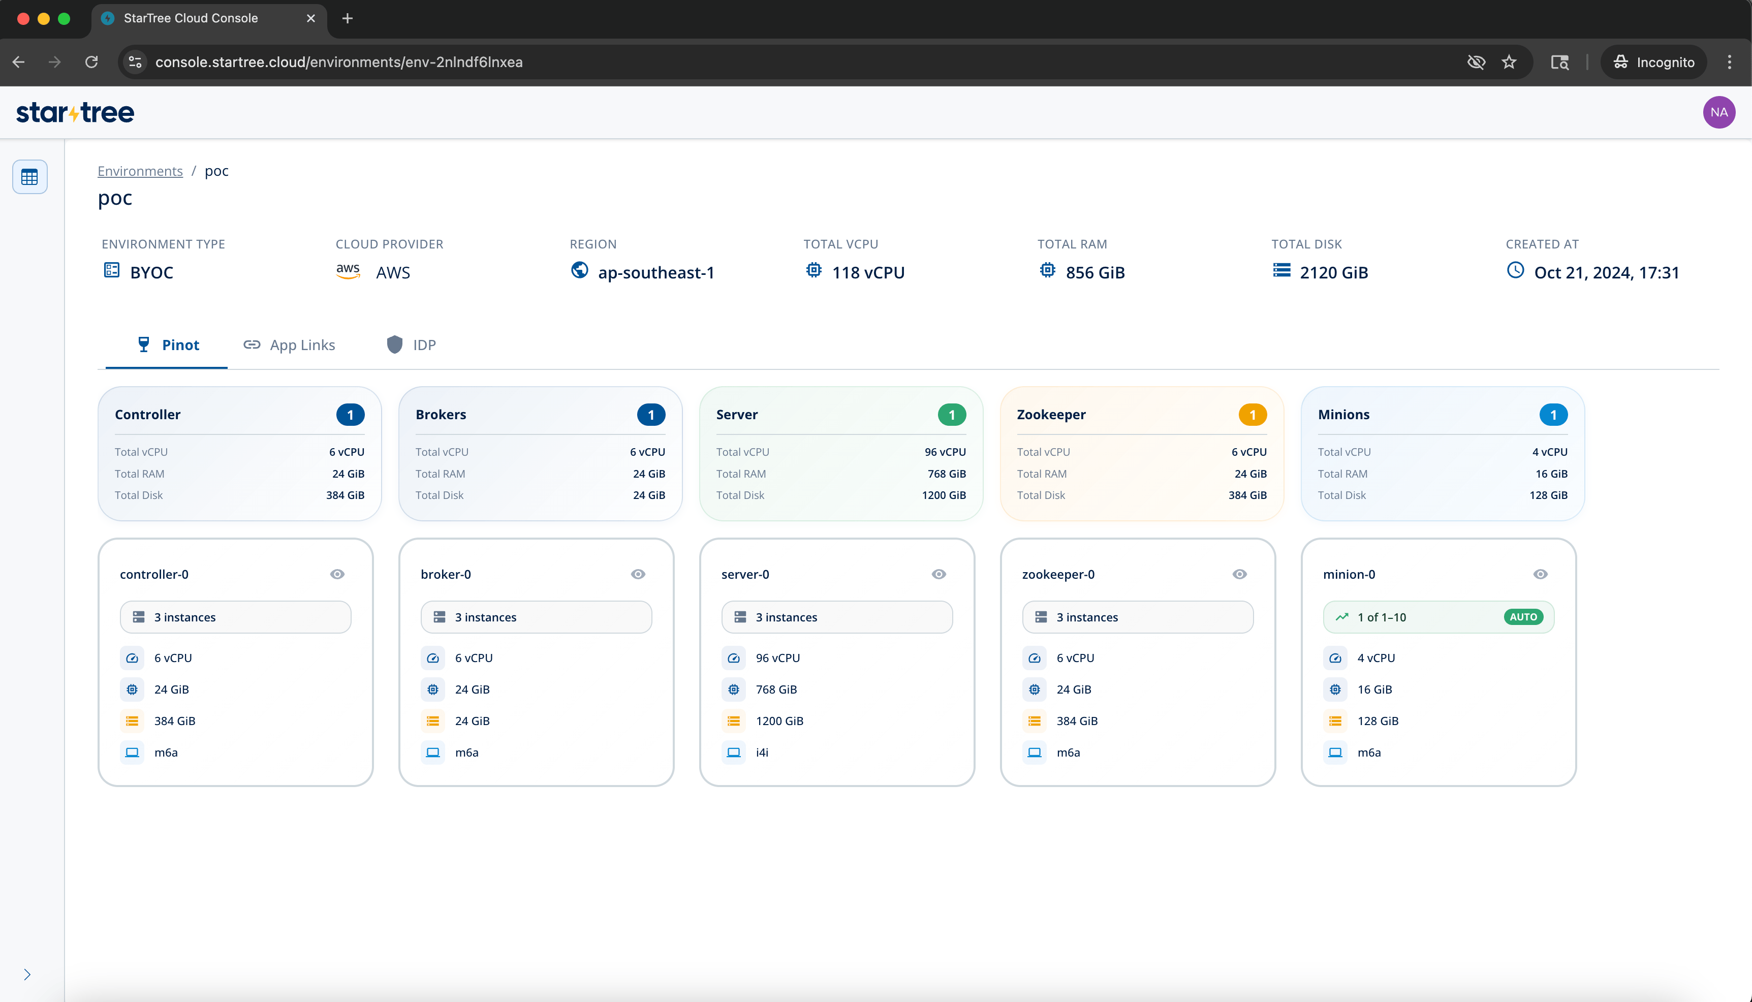Toggle visibility eye on zookeeper-0 card
The width and height of the screenshot is (1752, 1002).
(x=1239, y=574)
